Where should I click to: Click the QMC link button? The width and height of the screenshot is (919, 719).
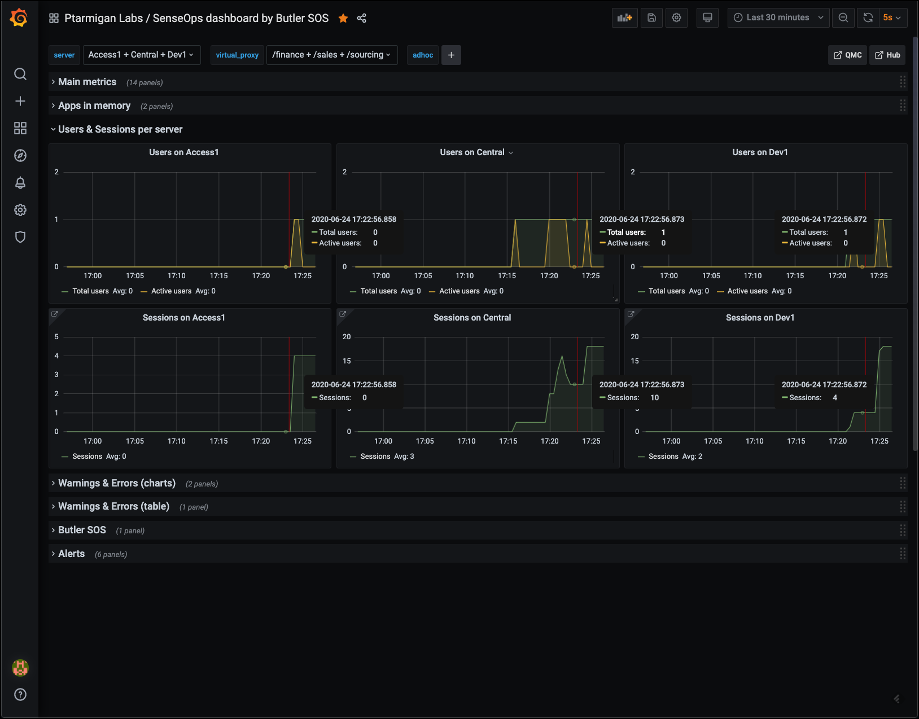point(847,55)
